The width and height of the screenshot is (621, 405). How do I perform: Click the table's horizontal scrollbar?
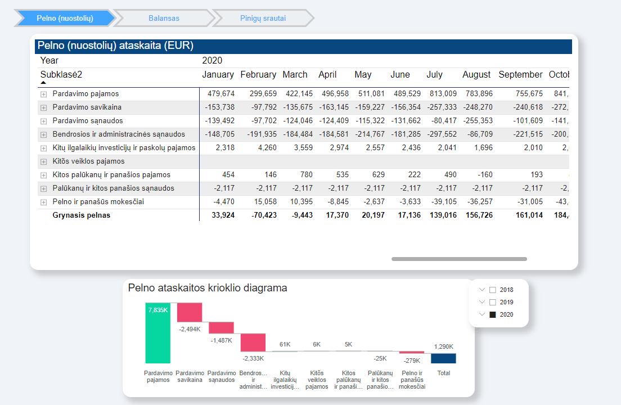tap(459, 259)
